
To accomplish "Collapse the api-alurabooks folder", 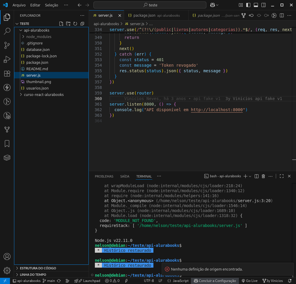I will (21, 30).
